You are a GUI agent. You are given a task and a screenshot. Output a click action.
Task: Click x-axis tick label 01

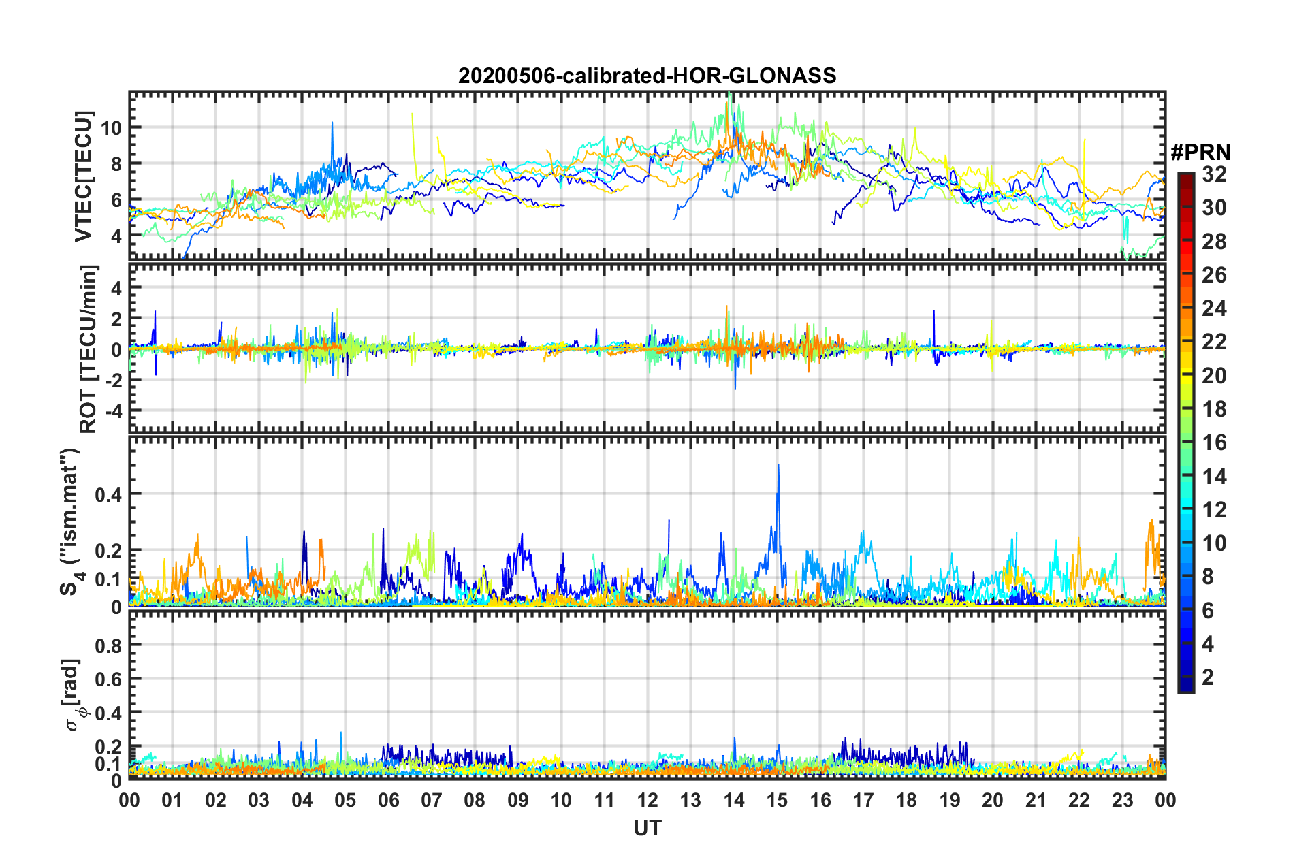point(172,800)
